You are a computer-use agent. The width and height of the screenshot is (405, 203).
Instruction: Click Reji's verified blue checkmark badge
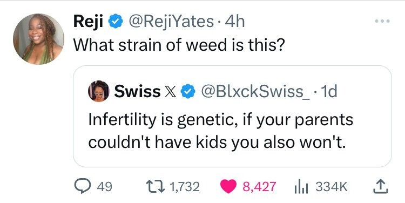tap(115, 22)
